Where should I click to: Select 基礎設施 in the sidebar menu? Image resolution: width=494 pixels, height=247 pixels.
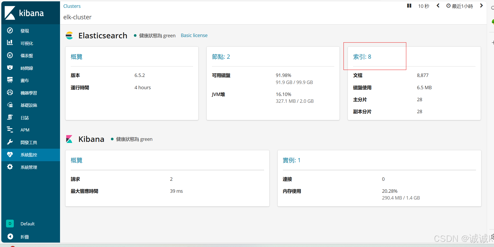(x=29, y=105)
